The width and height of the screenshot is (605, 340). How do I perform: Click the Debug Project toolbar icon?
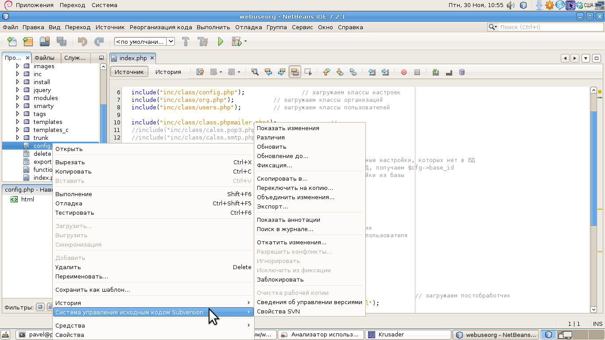click(x=237, y=42)
